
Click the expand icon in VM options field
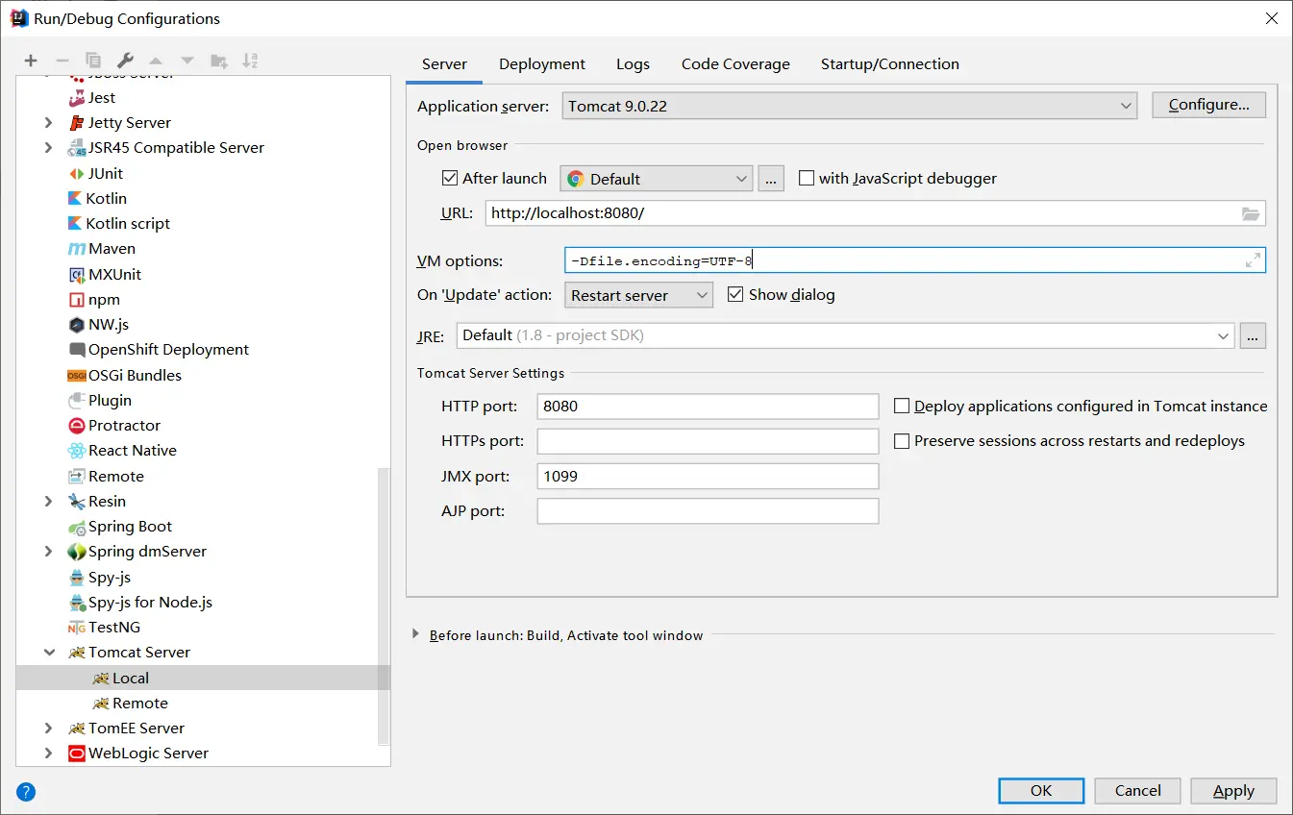(x=1253, y=260)
